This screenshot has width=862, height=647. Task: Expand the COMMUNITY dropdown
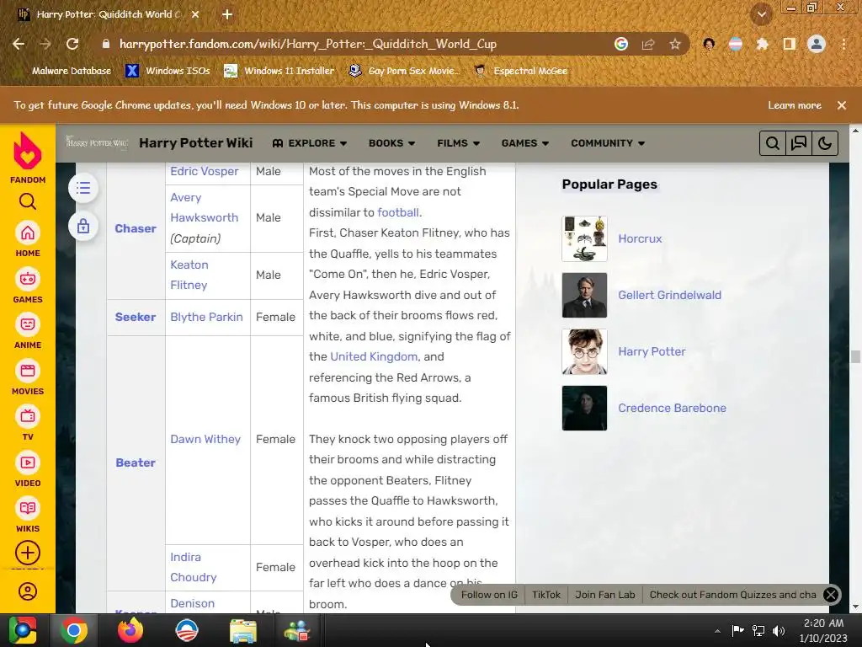click(x=608, y=143)
